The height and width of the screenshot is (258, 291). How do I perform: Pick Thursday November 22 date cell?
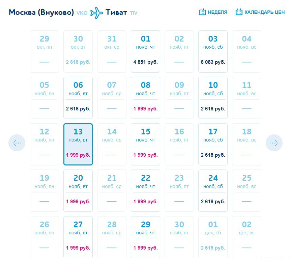click(x=145, y=190)
